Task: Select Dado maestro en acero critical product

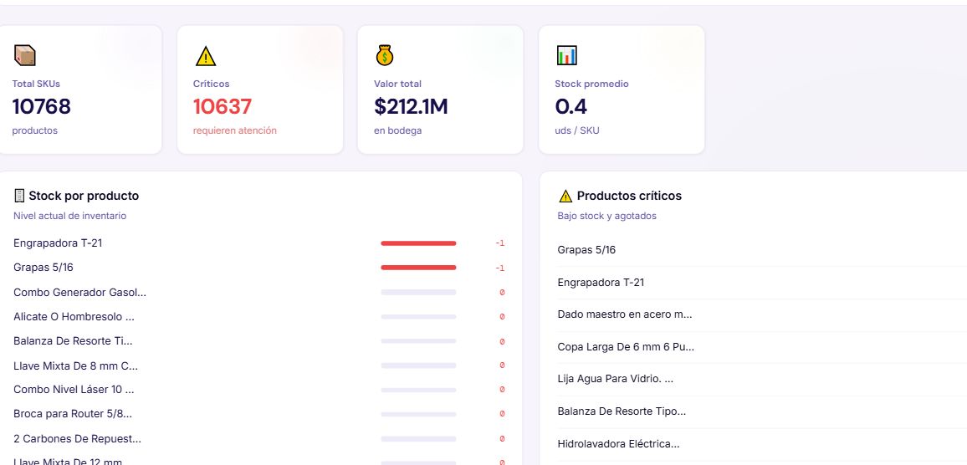Action: click(x=761, y=314)
